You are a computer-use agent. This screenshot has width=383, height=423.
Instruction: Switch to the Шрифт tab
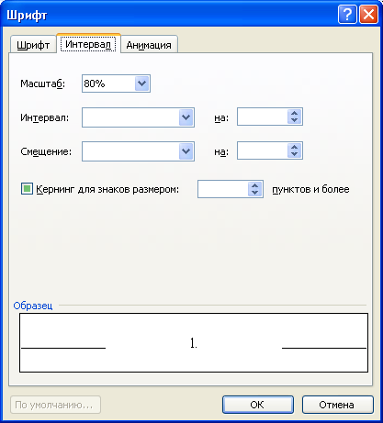click(33, 45)
